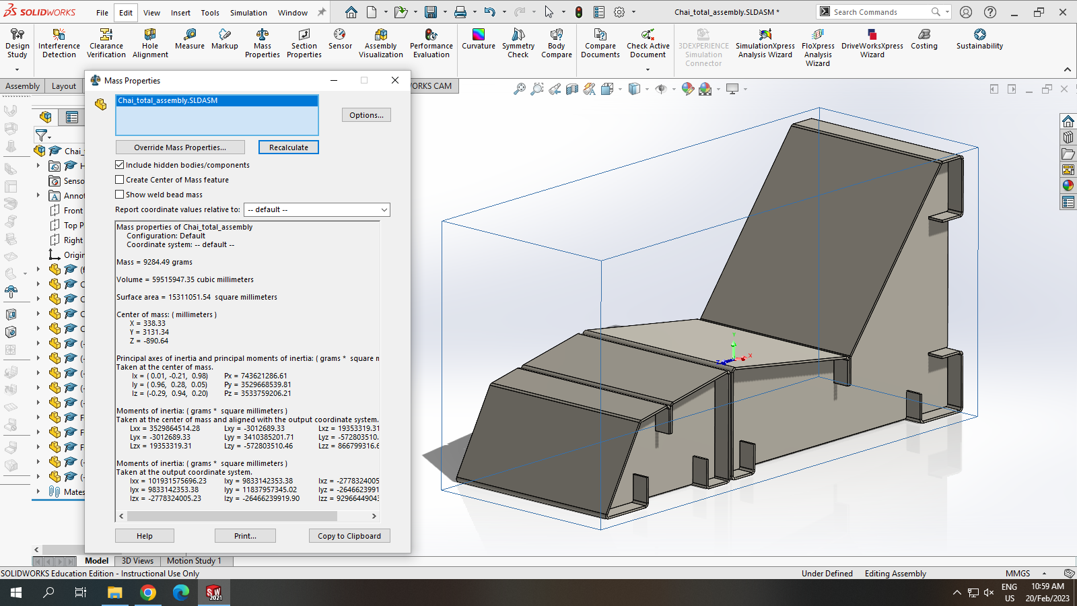Click Print button in Mass Properties

(x=245, y=536)
